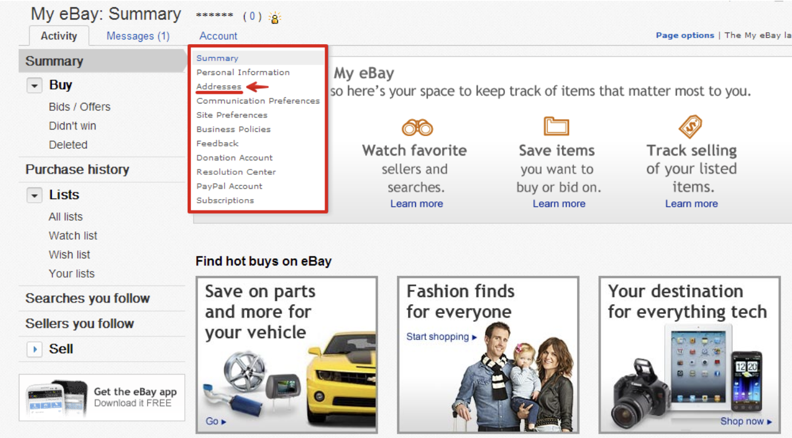Click the Save on parts vehicle banner

tap(286, 355)
